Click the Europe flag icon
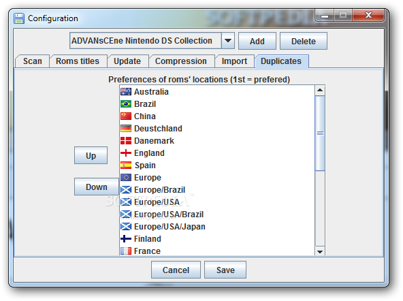Screen dimensions: 403x301 coord(126,178)
